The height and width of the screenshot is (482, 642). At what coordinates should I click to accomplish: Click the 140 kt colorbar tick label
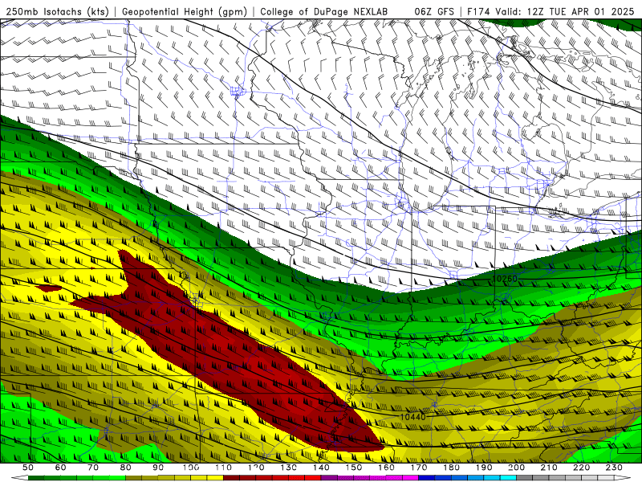(321, 468)
